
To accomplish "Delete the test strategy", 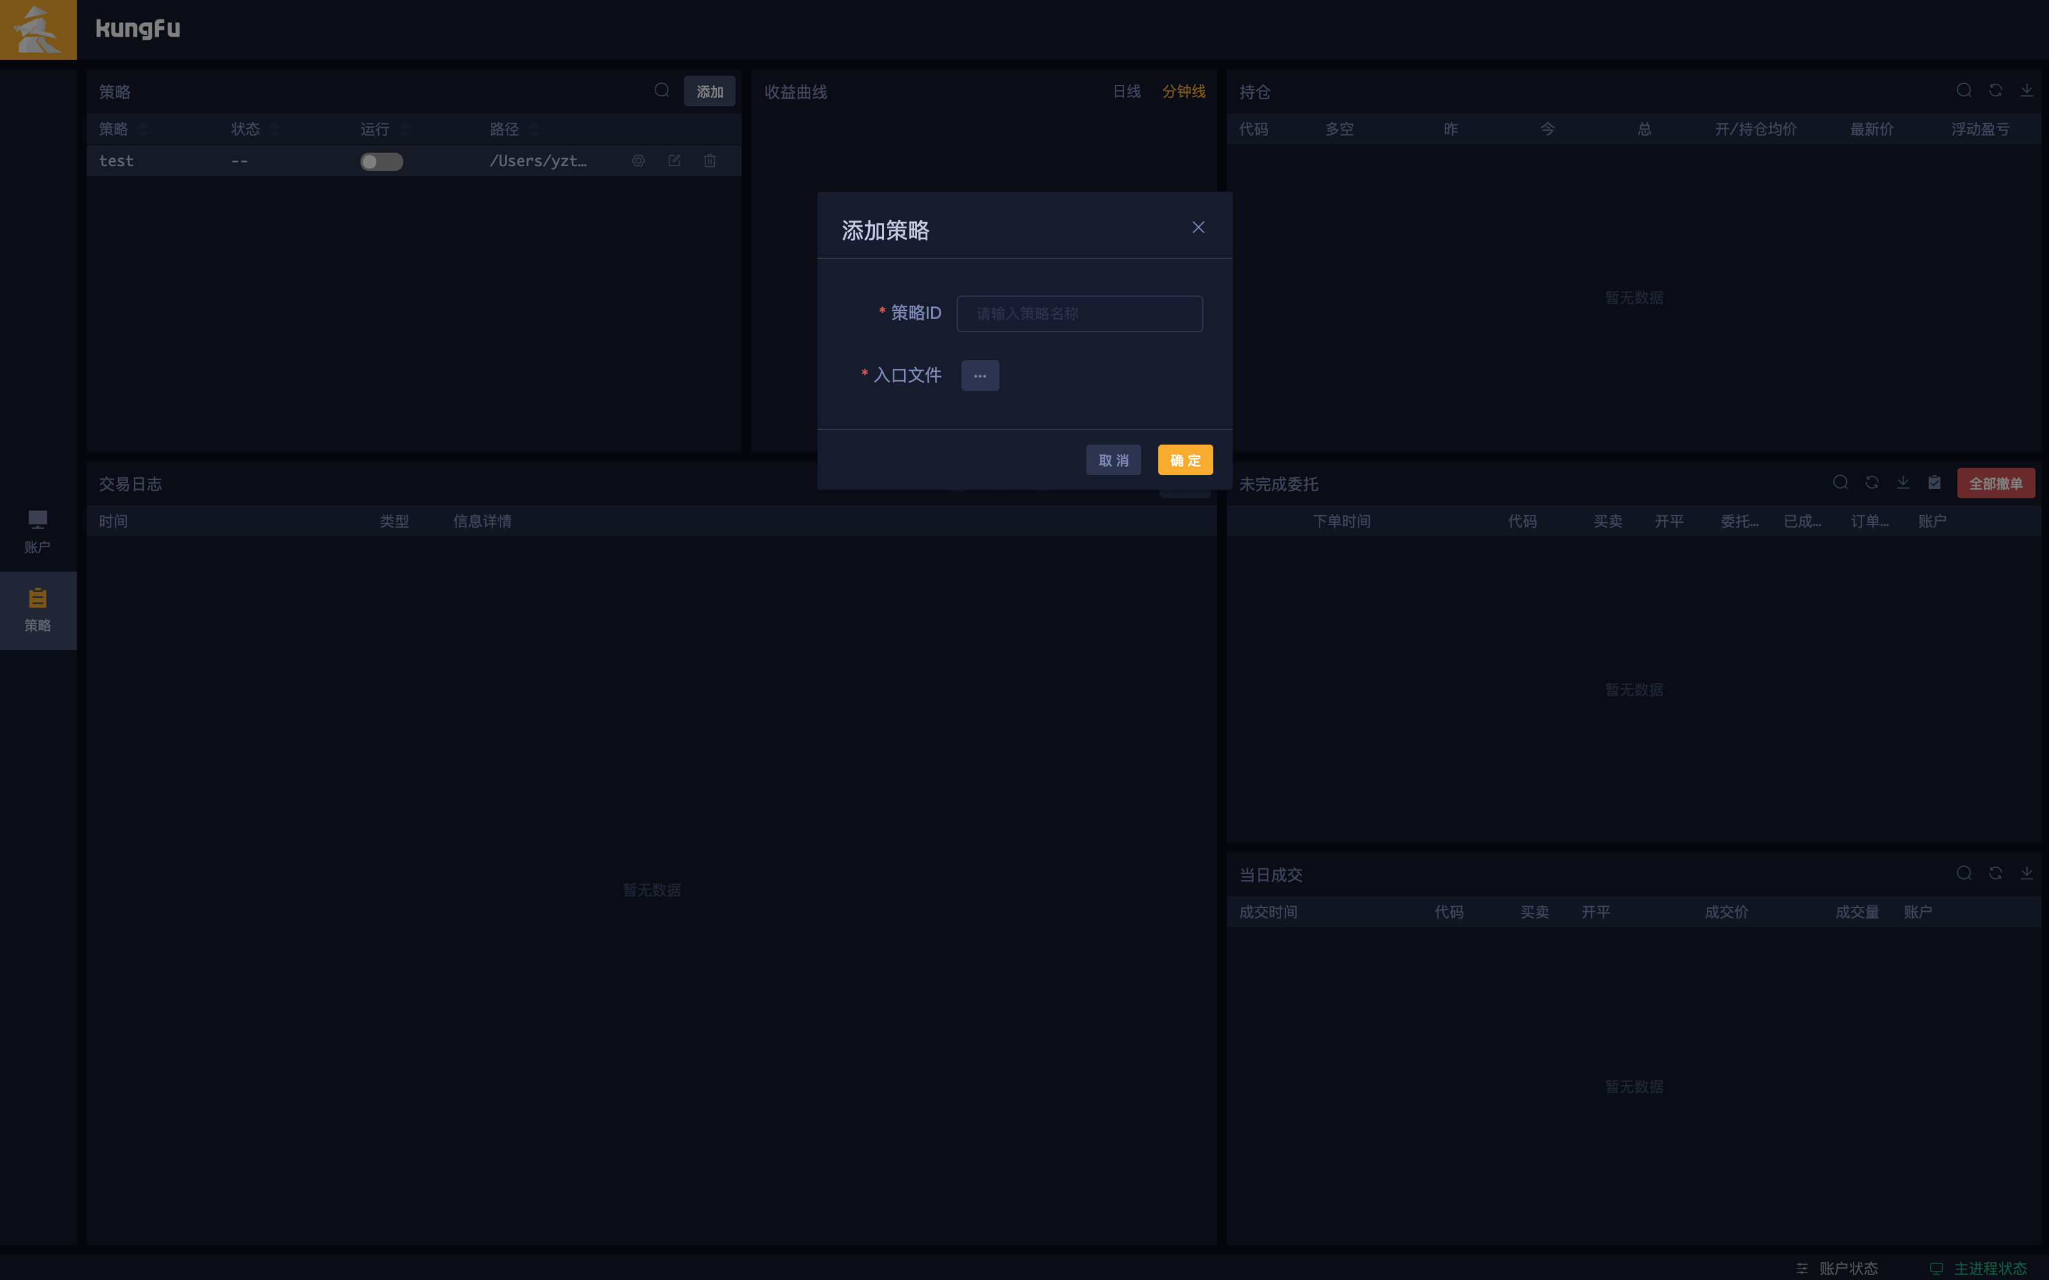I will tap(709, 161).
